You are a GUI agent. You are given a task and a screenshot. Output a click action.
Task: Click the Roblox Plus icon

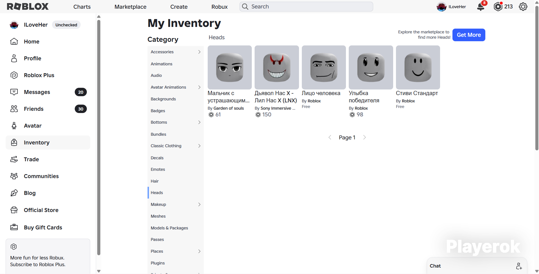pos(14,75)
